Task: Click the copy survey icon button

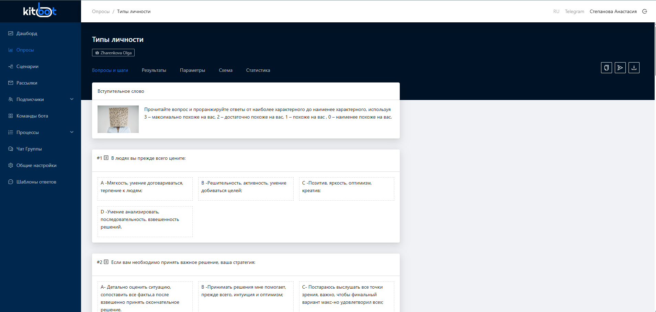Action: click(607, 68)
